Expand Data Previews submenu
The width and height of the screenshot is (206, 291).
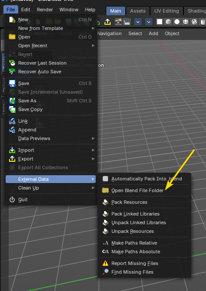(51, 138)
